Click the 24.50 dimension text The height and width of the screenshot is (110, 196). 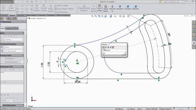click(x=77, y=82)
